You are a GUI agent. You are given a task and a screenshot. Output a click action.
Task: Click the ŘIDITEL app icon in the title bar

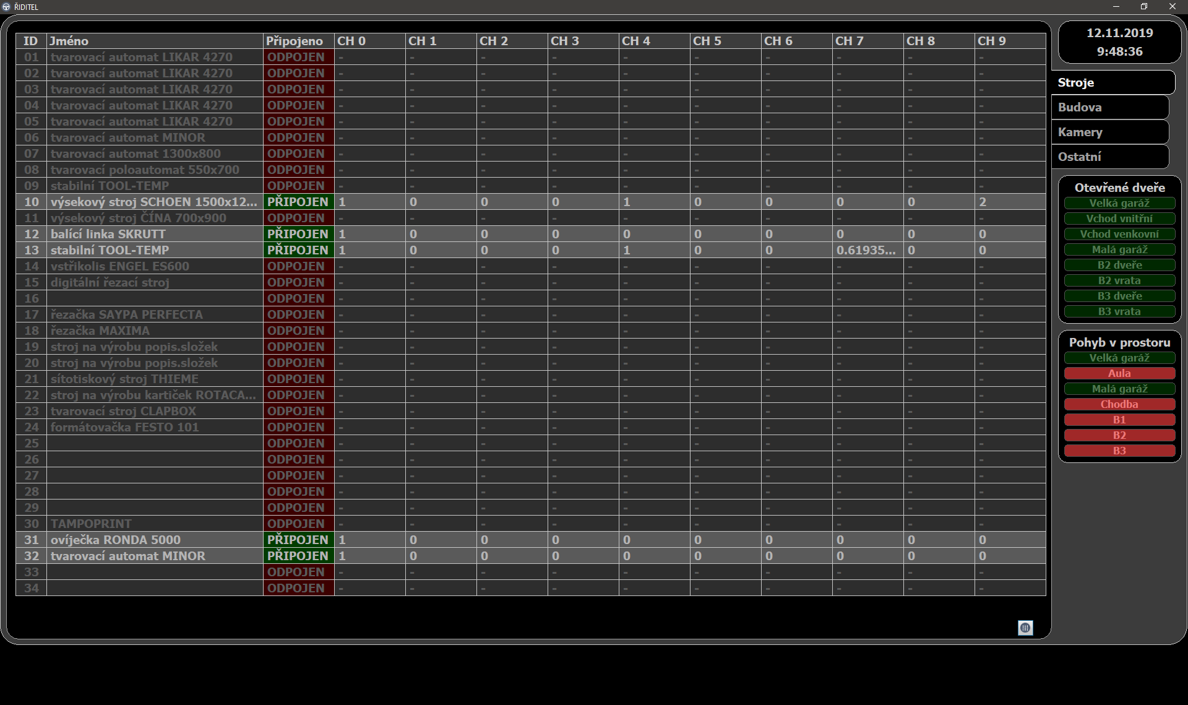click(x=6, y=6)
